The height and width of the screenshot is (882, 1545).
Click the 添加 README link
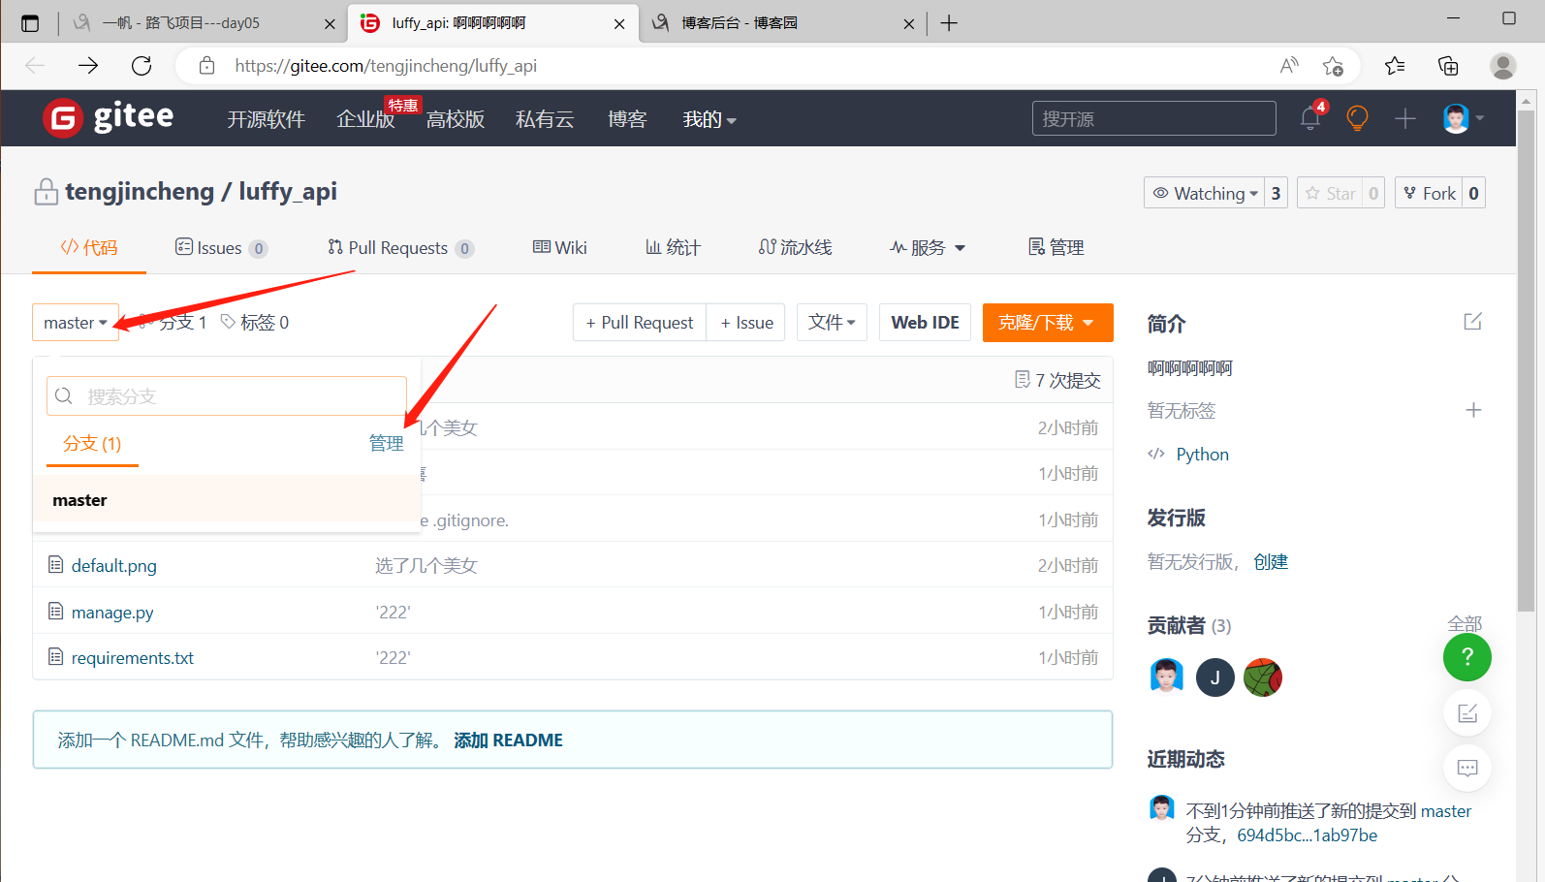pyautogui.click(x=509, y=740)
